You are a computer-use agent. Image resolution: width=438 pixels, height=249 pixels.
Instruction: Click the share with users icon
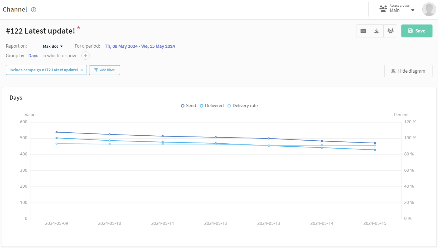[x=390, y=31]
